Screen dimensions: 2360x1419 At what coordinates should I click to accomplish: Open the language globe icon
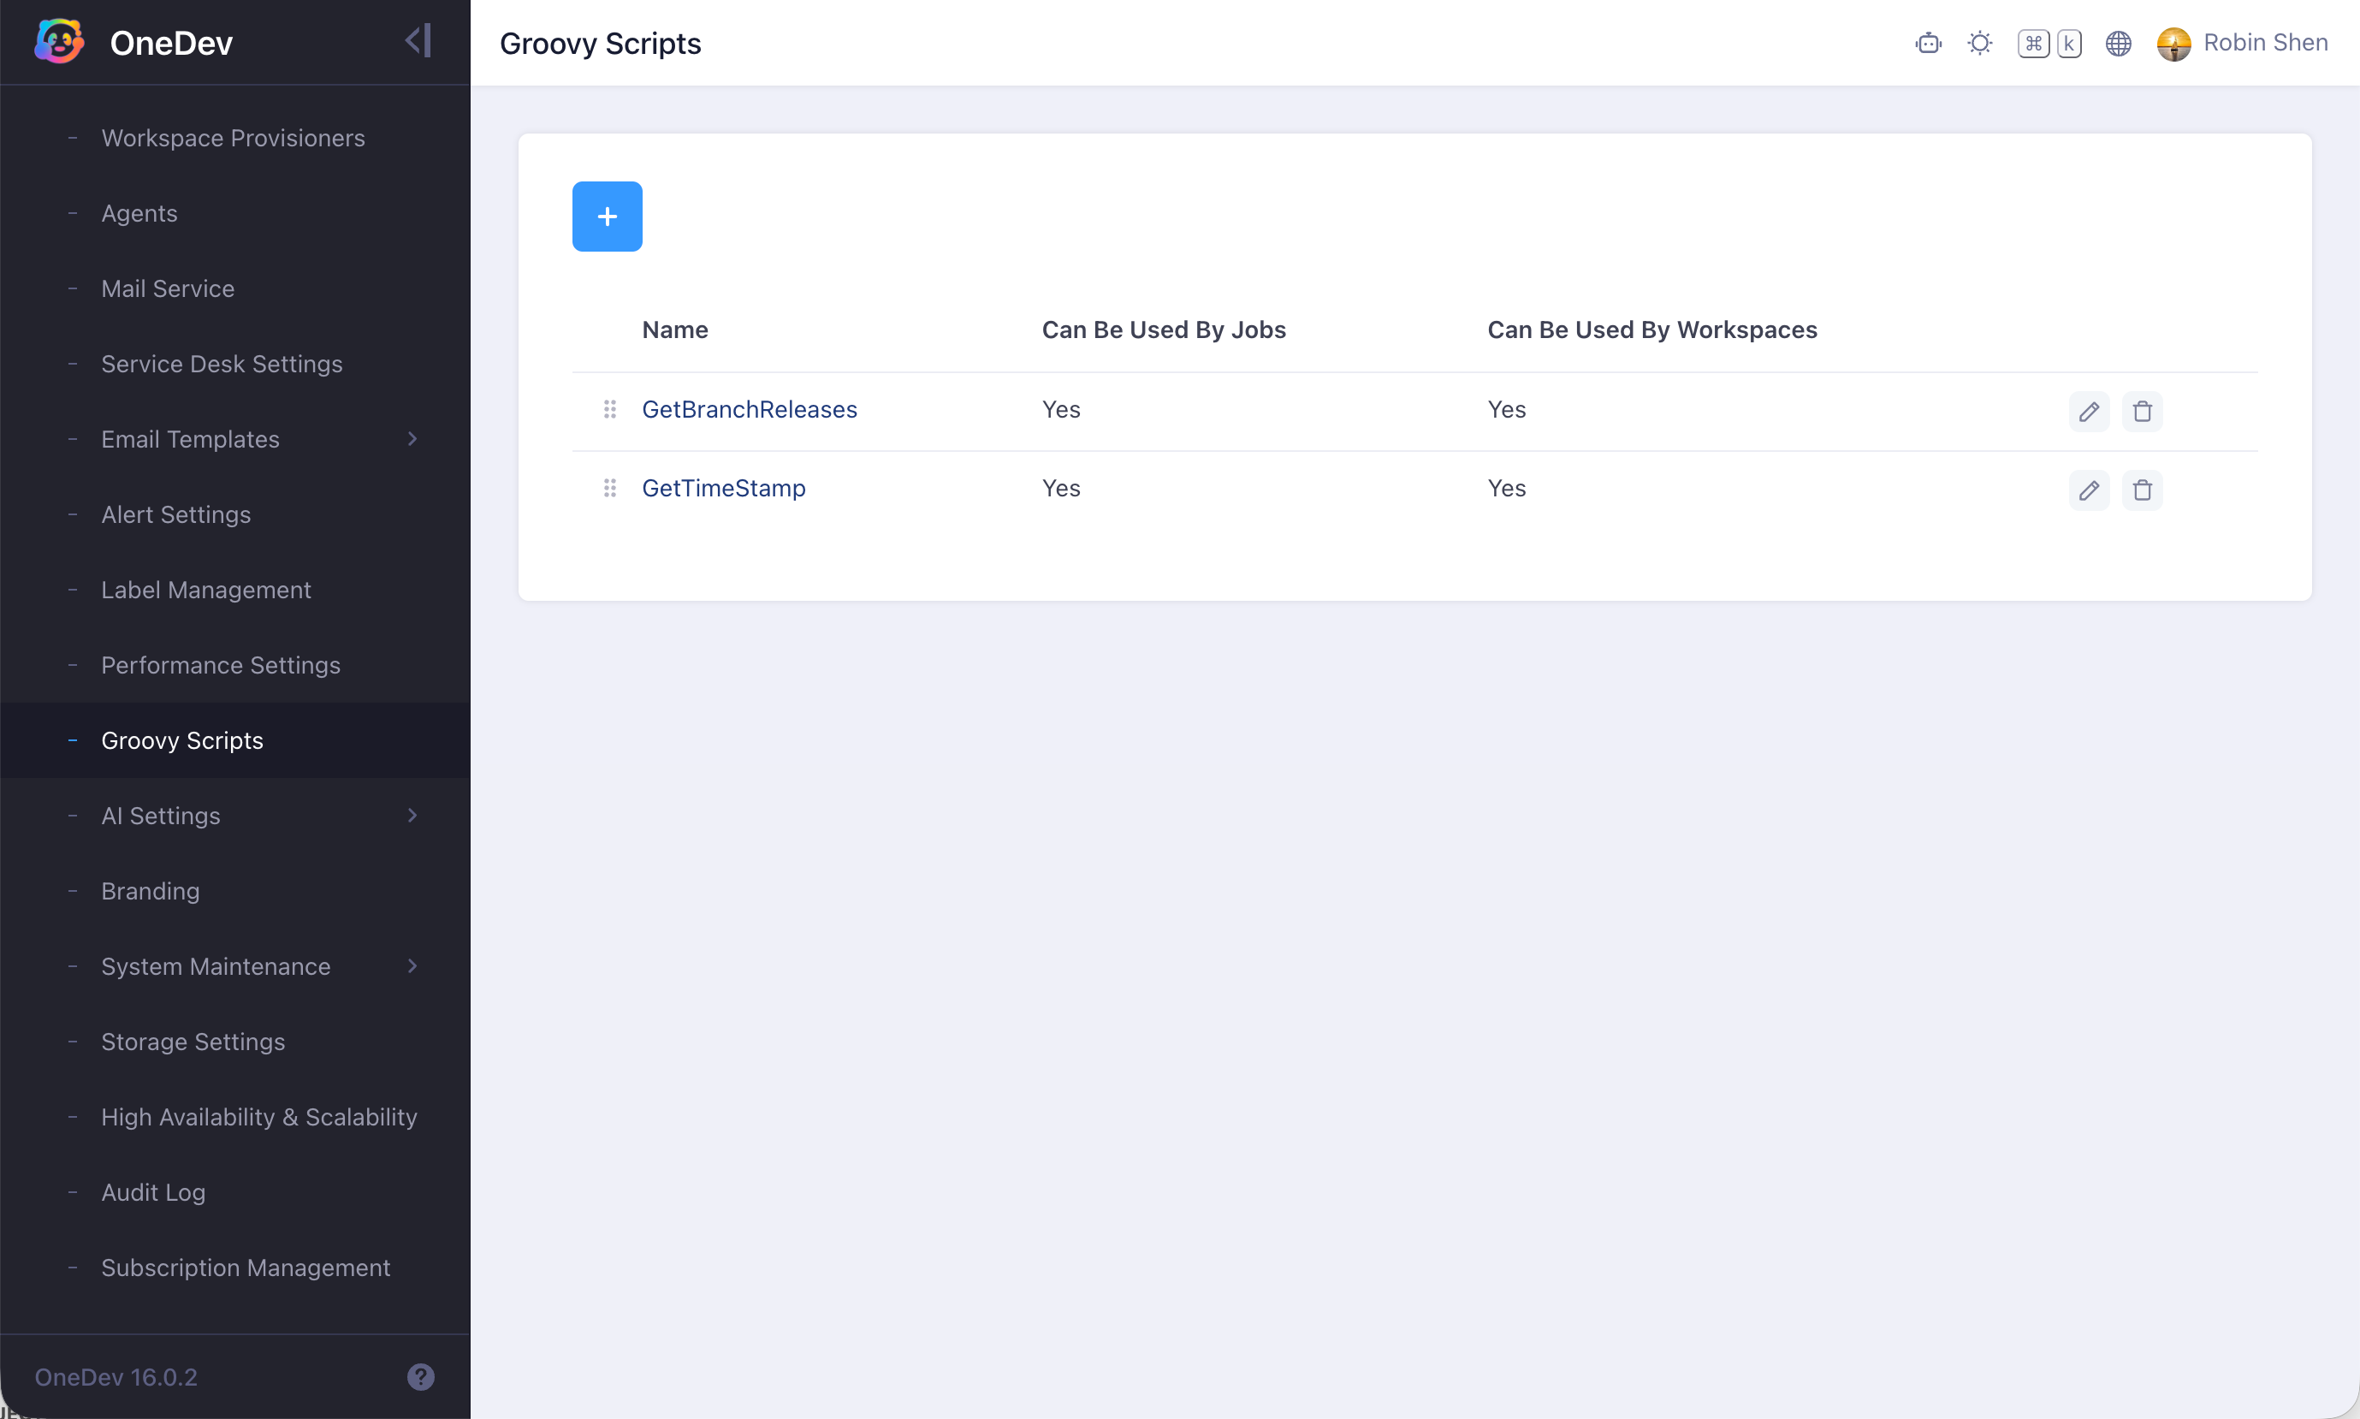click(2118, 43)
